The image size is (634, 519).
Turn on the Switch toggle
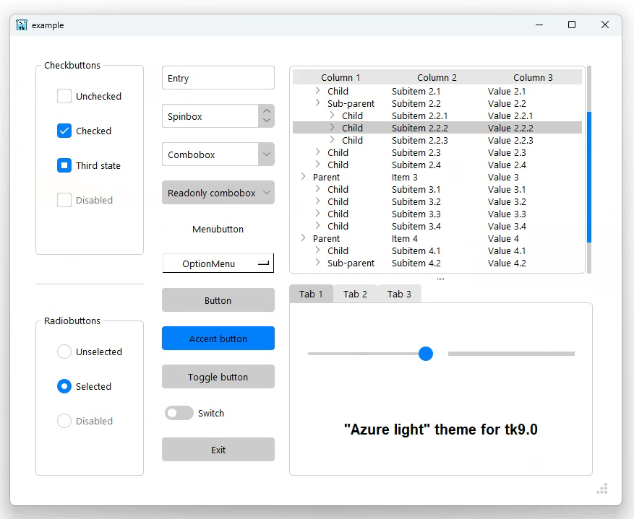tap(179, 413)
